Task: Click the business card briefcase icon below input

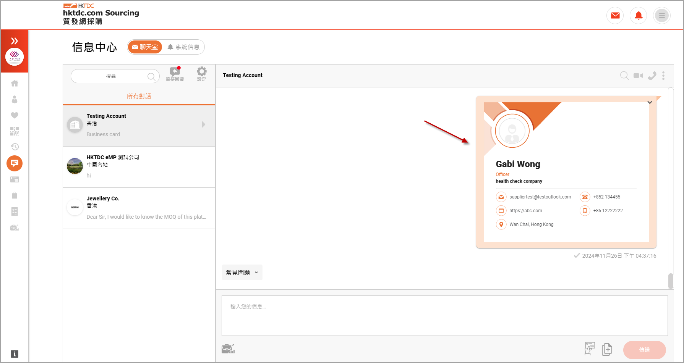Action: [228, 348]
